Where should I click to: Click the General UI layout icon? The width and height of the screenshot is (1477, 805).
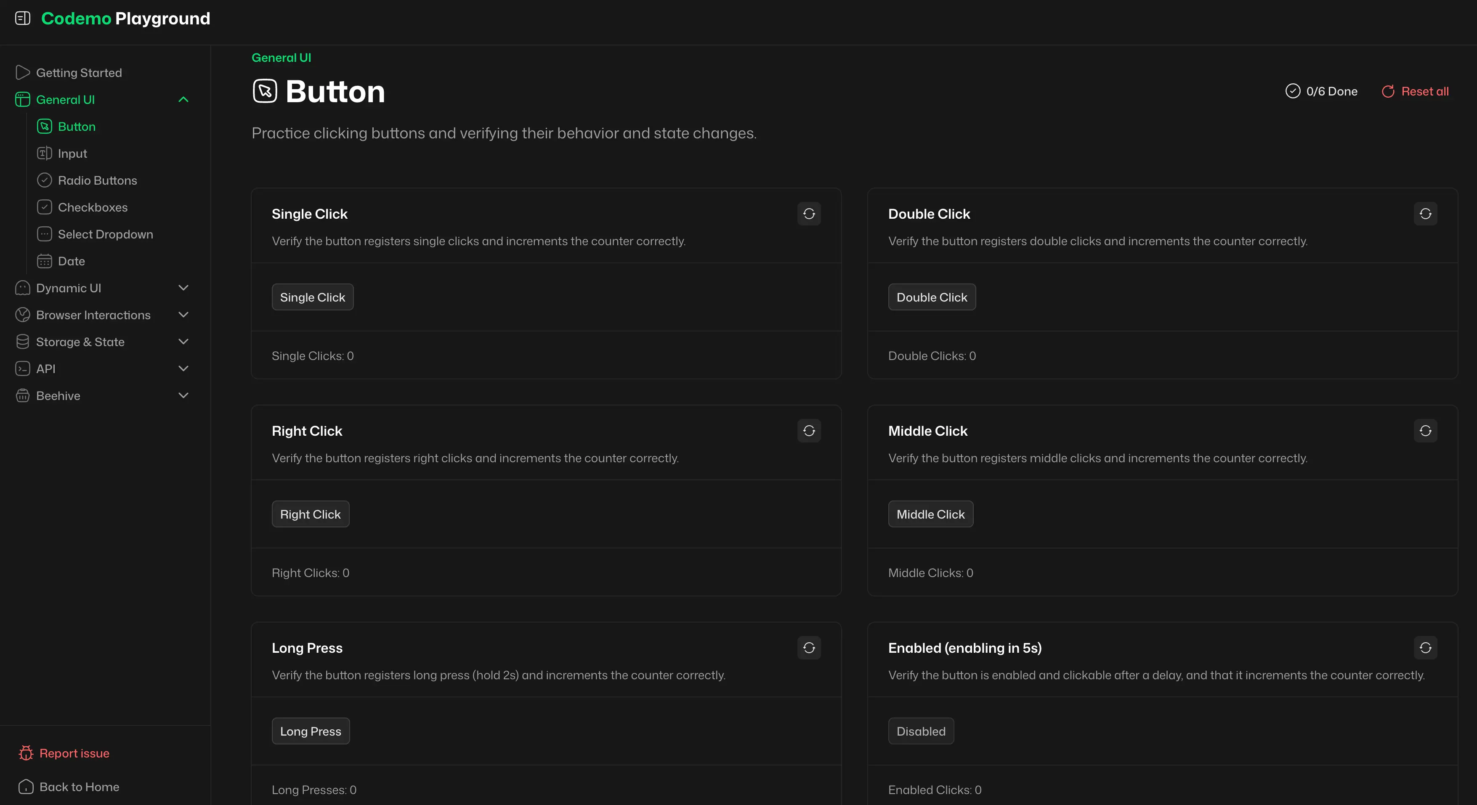coord(22,100)
